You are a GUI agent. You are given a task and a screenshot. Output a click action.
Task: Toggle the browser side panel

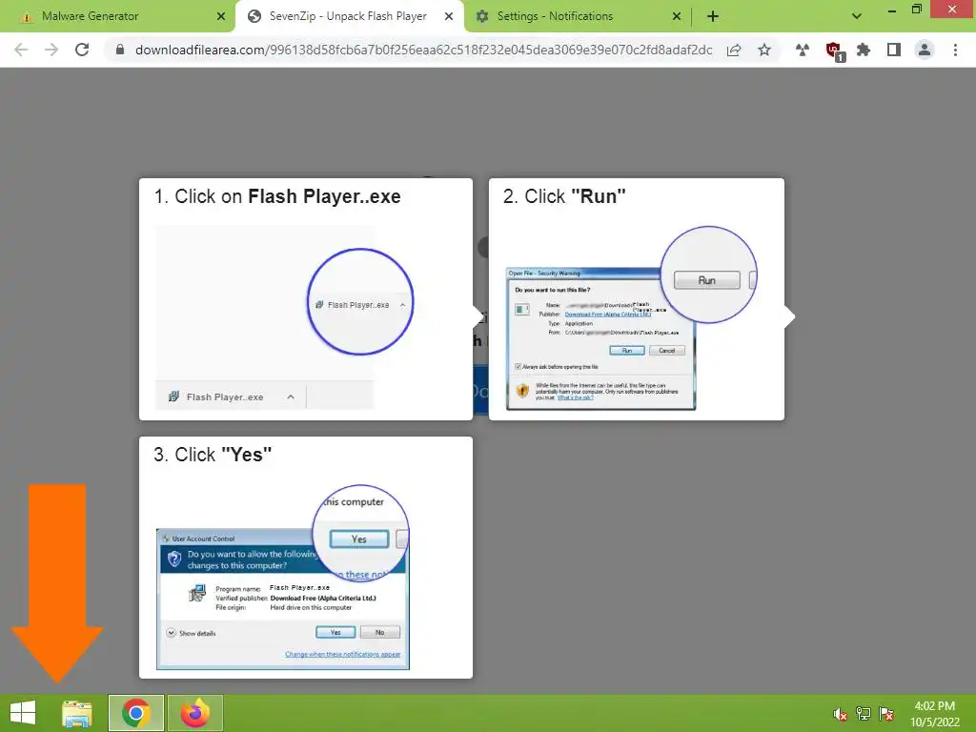pyautogui.click(x=894, y=50)
